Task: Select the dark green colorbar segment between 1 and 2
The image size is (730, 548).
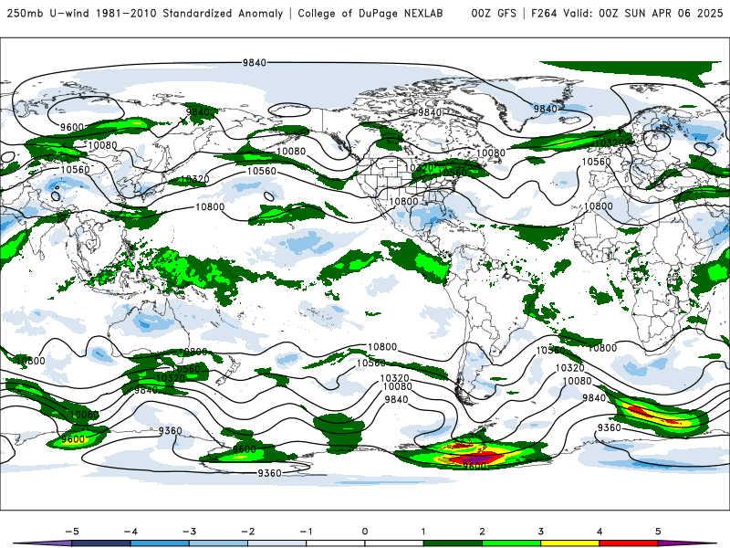Action: (x=453, y=543)
